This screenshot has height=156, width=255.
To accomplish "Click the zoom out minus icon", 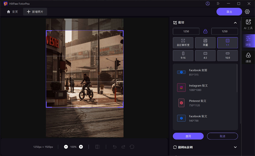I will pos(66,147).
